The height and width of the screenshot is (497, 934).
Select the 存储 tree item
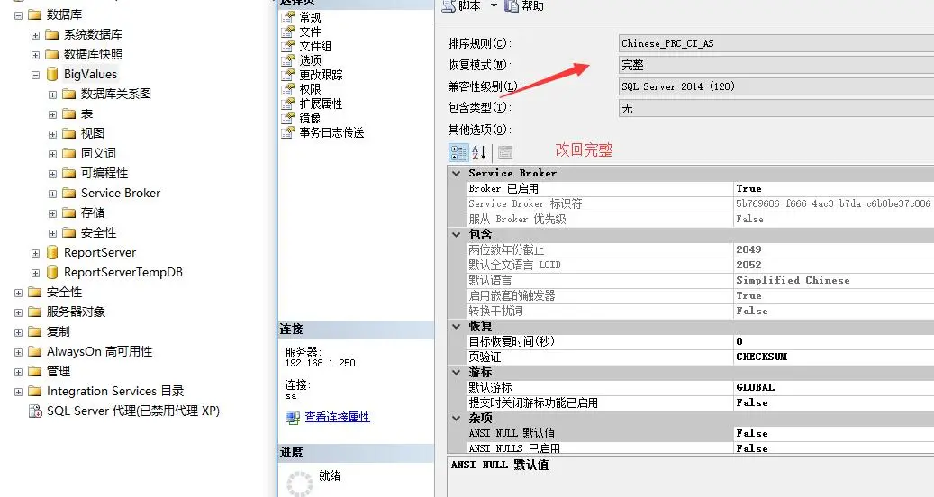coord(93,213)
